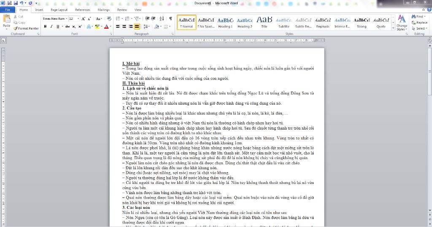Clear formatting with the eraser icon

pyautogui.click(x=109, y=19)
